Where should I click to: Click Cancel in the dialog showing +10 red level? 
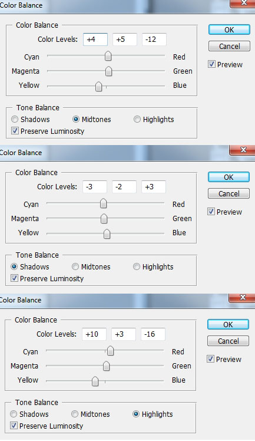point(228,341)
